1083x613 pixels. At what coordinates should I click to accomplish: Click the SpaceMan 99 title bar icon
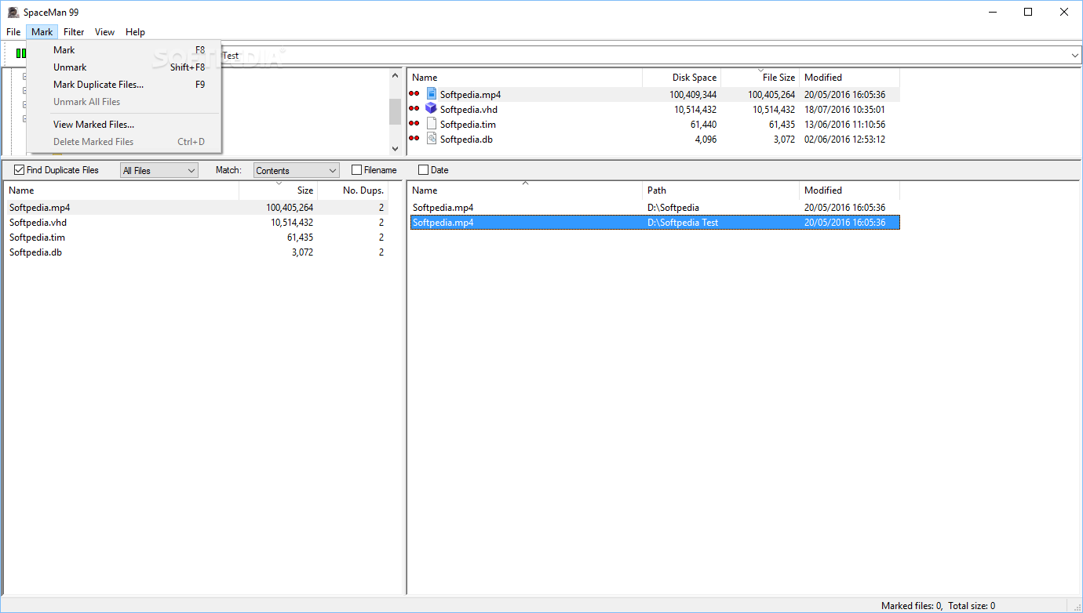click(13, 12)
